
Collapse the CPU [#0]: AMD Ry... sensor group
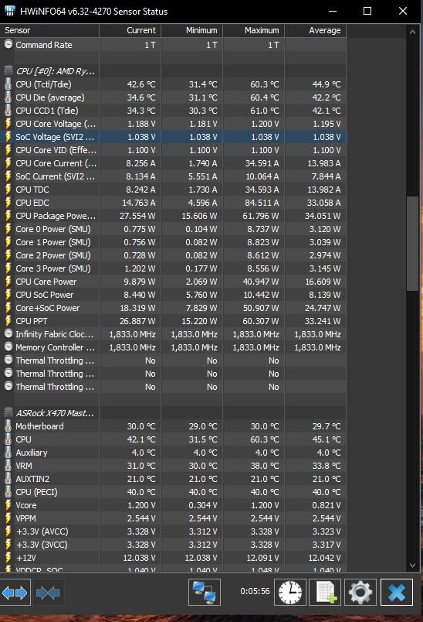tap(56, 71)
